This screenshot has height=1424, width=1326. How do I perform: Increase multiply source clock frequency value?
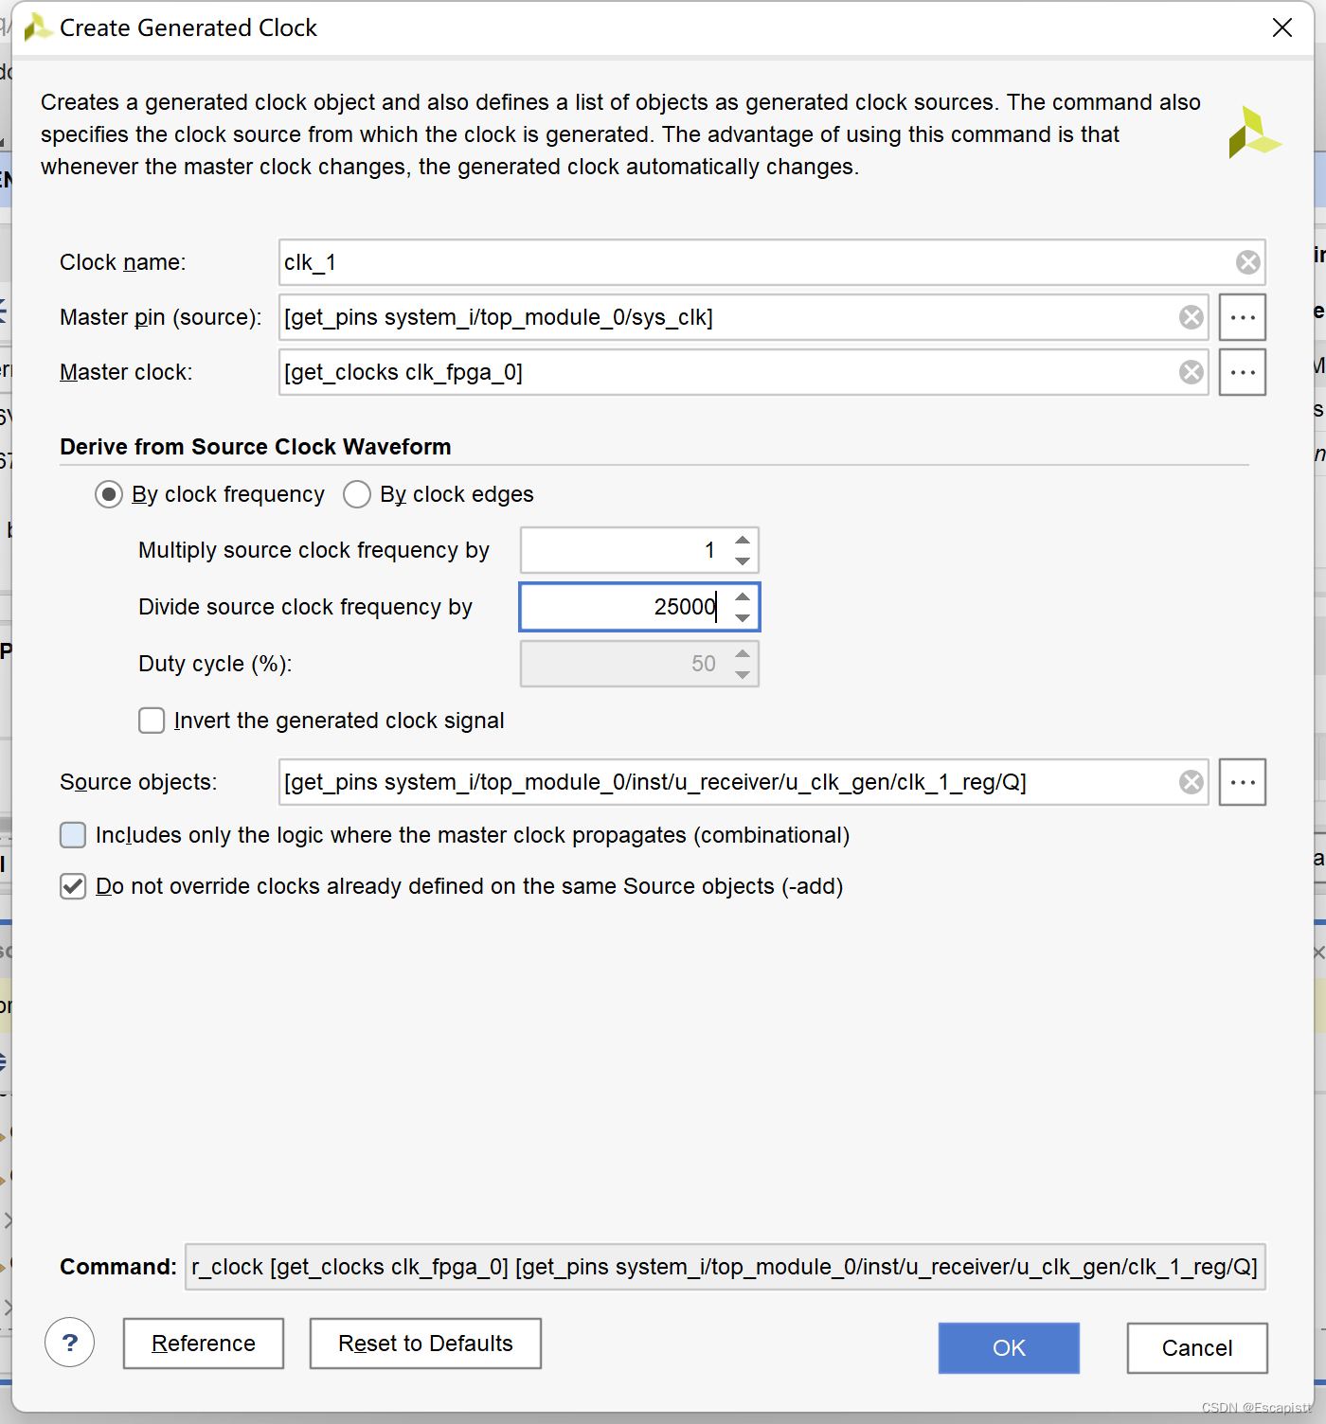pos(743,541)
